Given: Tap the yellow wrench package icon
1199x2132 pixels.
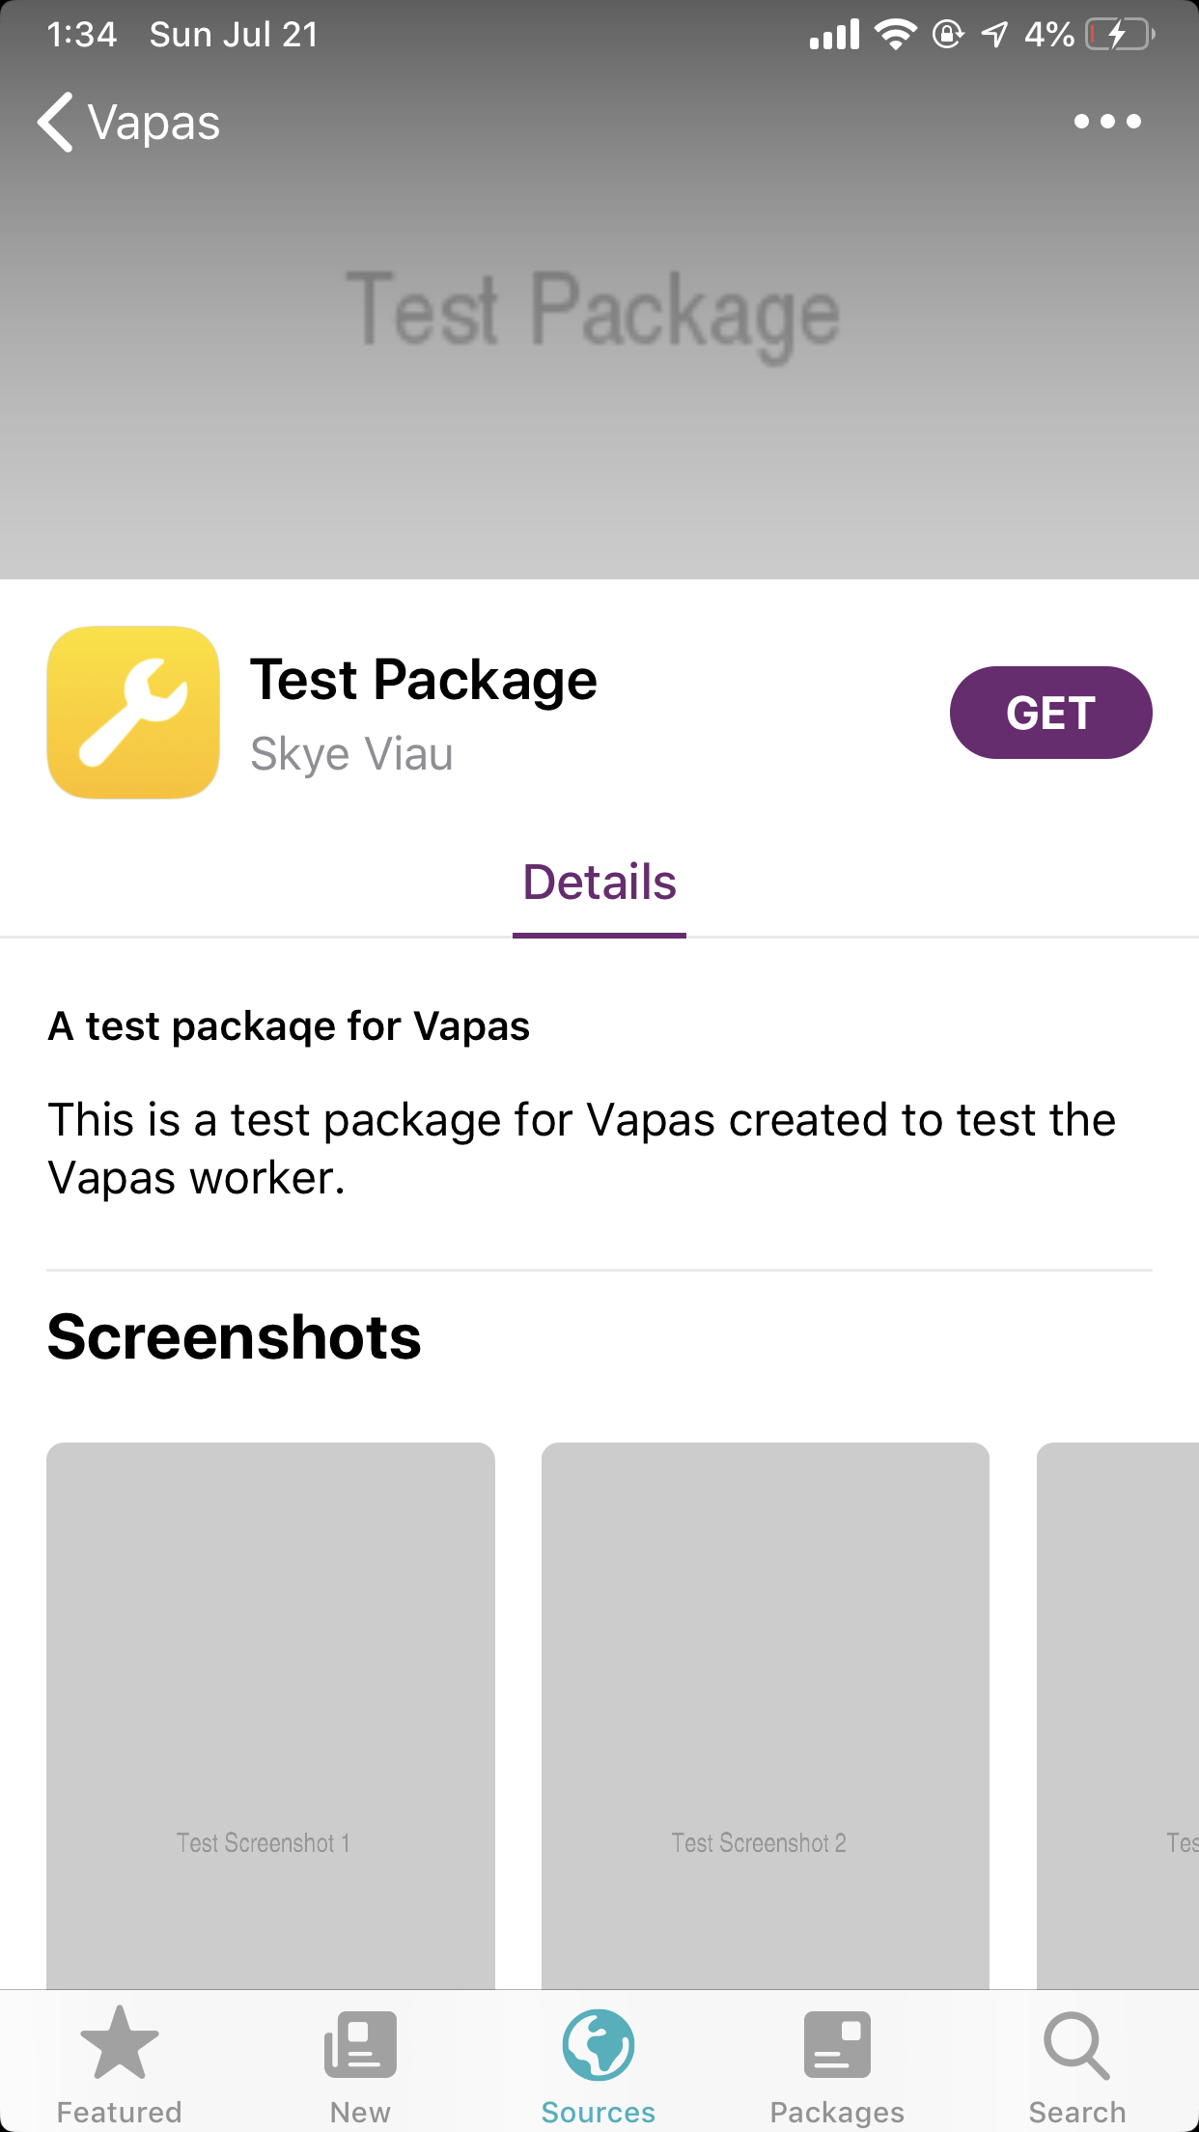Looking at the screenshot, I should point(133,713).
